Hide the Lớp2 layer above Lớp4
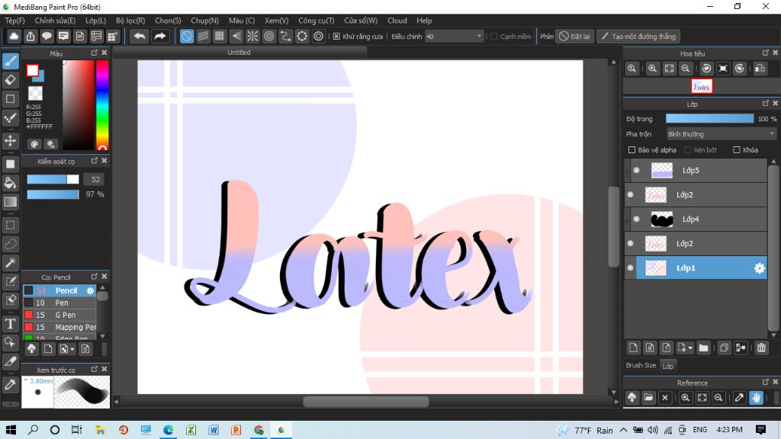The image size is (781, 439). pyautogui.click(x=631, y=194)
